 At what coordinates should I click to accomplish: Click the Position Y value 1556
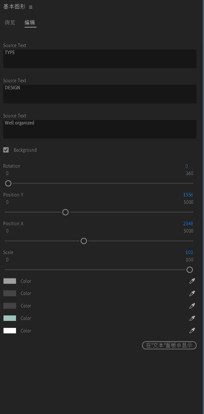188,195
